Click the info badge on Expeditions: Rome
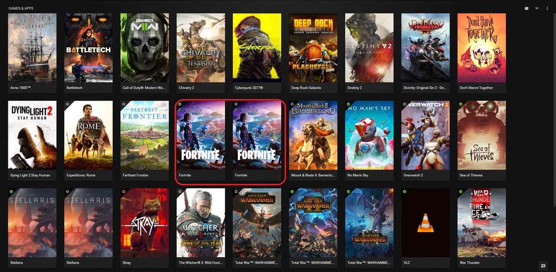 click(x=67, y=104)
